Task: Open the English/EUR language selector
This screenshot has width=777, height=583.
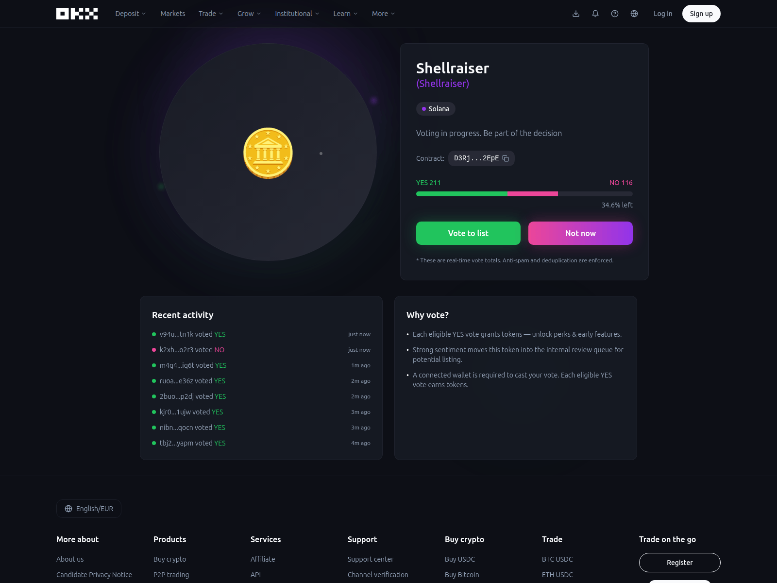Action: (89, 509)
